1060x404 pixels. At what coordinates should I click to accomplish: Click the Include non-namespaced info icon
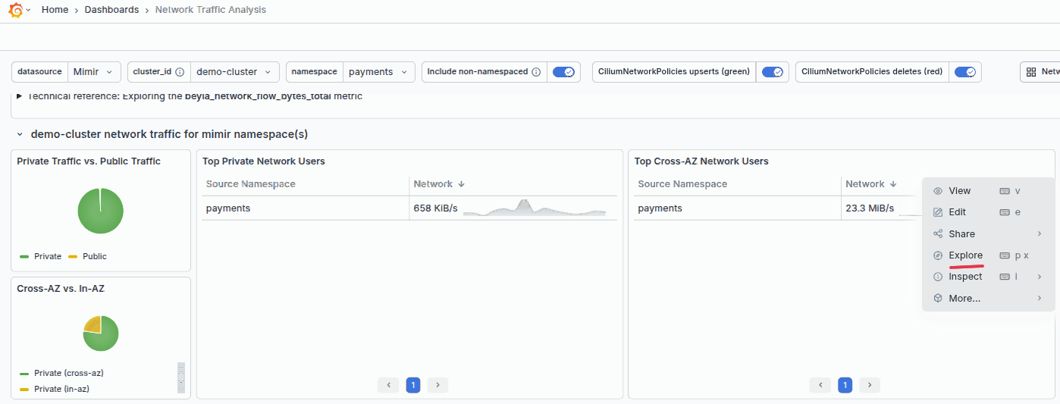[536, 72]
